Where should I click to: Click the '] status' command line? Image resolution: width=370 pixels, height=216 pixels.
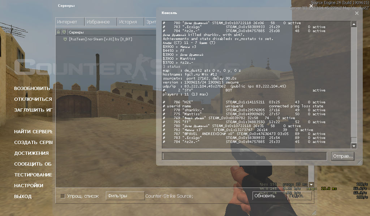171,67
